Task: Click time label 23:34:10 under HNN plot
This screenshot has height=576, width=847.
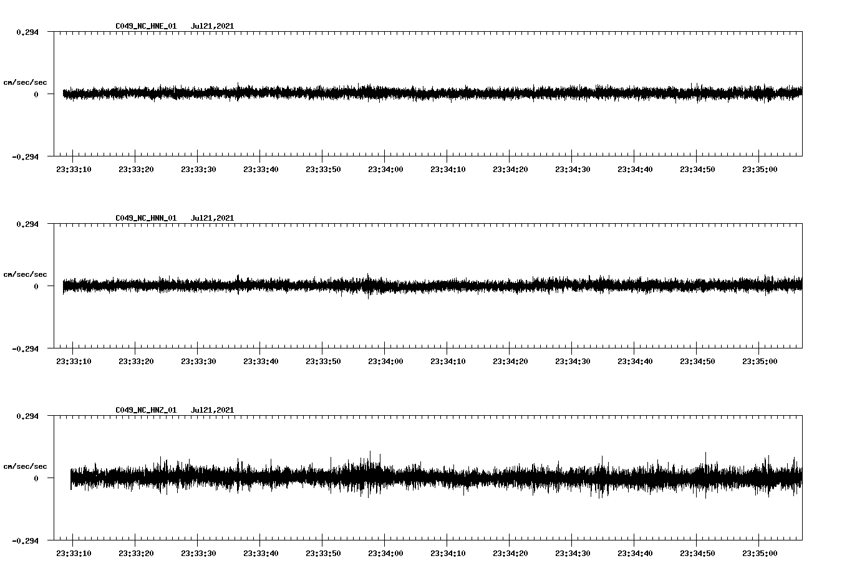Action: tap(448, 361)
